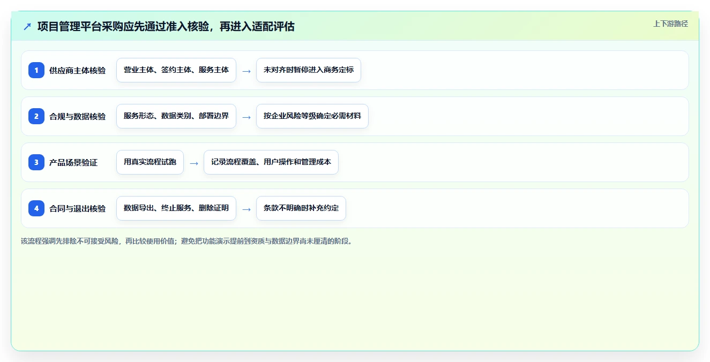Select the step 4 number badge
710x362 pixels.
click(36, 208)
